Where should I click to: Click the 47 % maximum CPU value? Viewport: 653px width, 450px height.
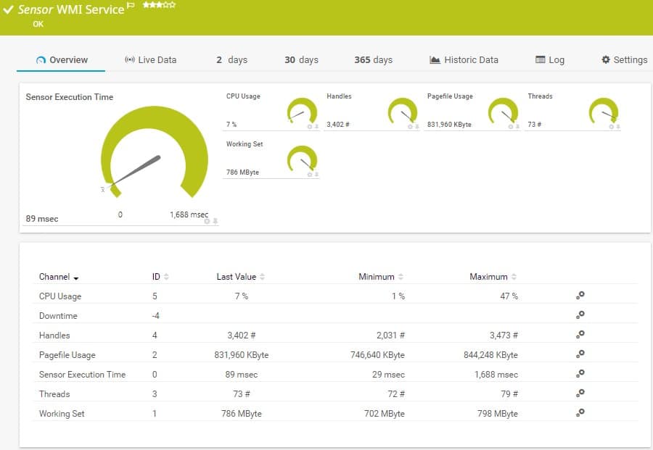pyautogui.click(x=509, y=296)
